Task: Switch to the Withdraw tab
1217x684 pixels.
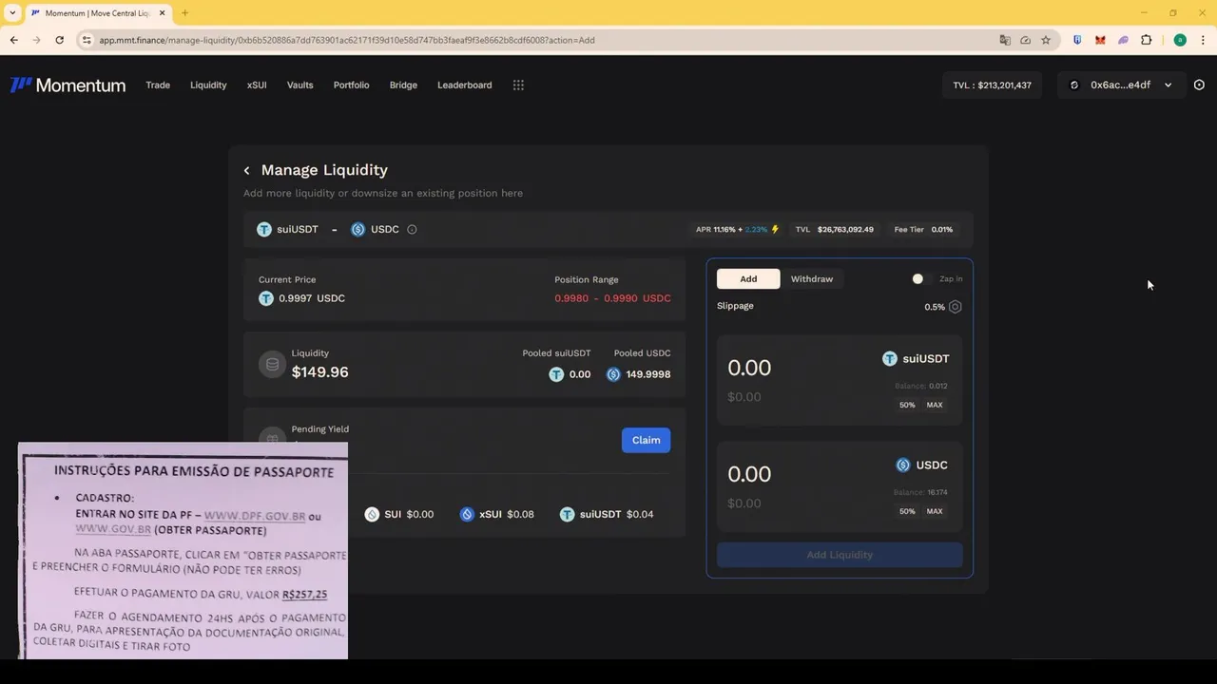Action: click(x=811, y=278)
